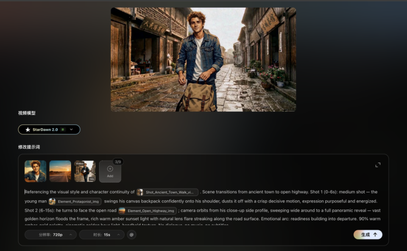The height and width of the screenshot is (251, 407).
Task: Click the Element_Open_Highway_img chip icon
Action: pos(122,211)
